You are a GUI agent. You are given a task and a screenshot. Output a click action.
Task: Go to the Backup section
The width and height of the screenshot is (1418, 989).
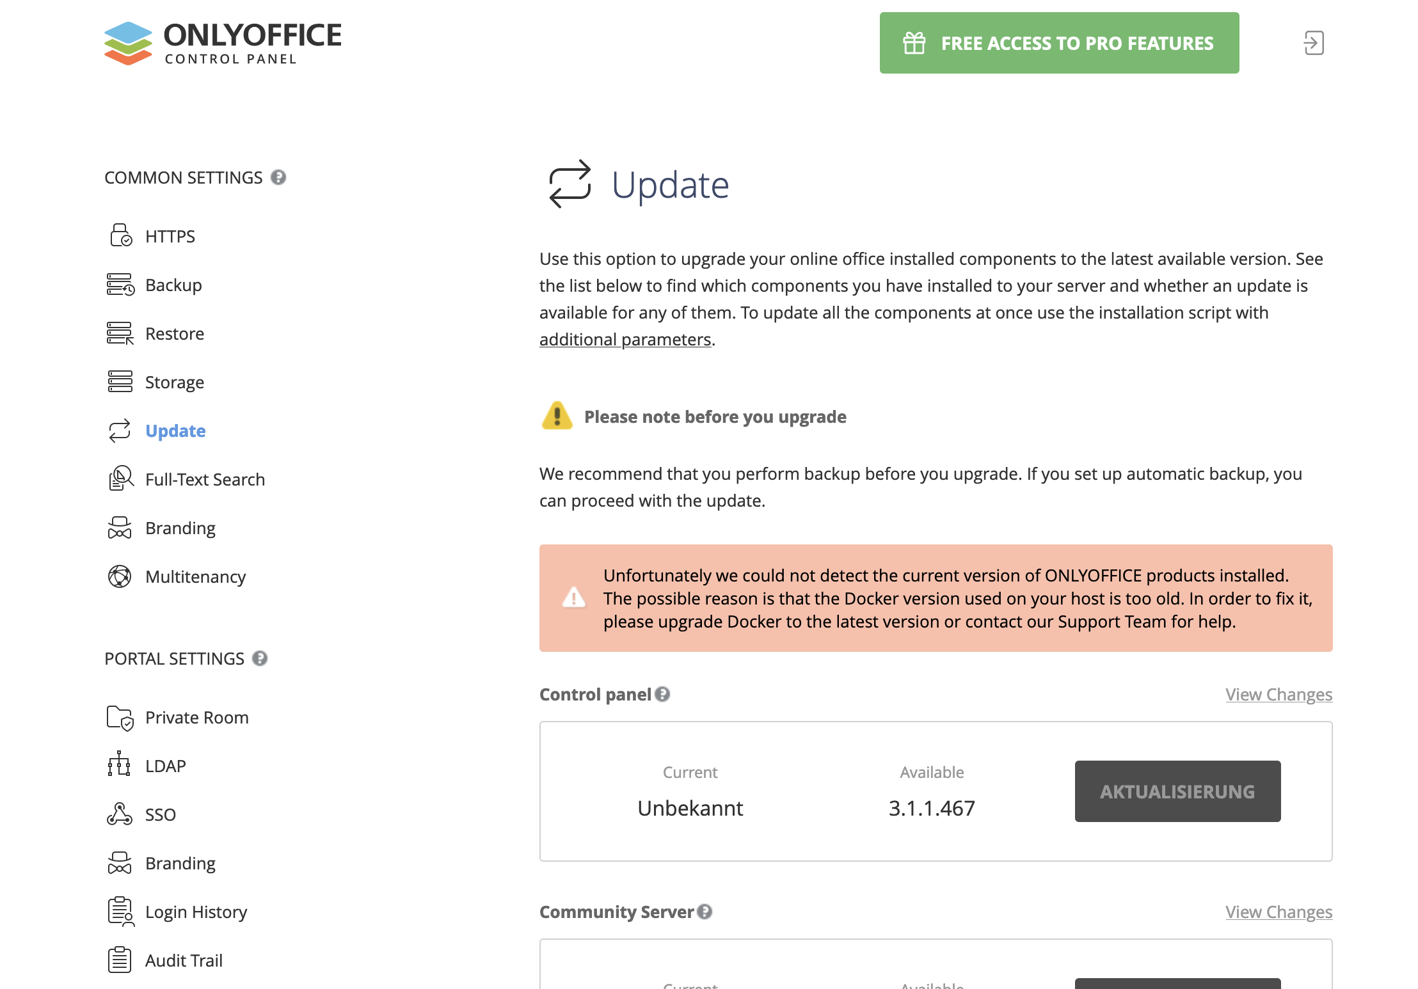click(x=173, y=285)
